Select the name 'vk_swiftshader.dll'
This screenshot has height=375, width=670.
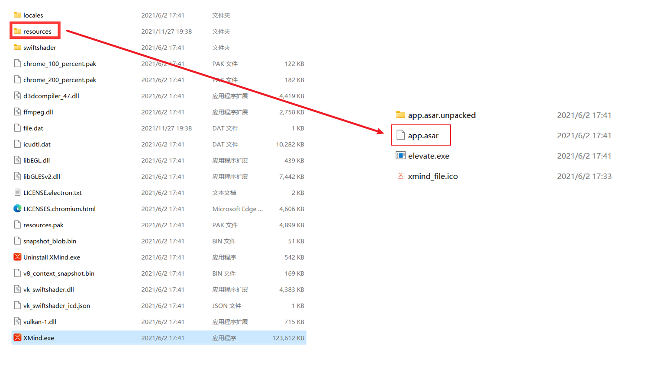48,289
